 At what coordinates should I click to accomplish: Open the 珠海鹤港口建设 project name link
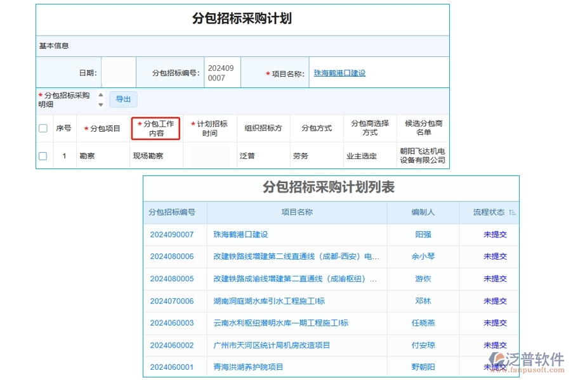(x=339, y=72)
